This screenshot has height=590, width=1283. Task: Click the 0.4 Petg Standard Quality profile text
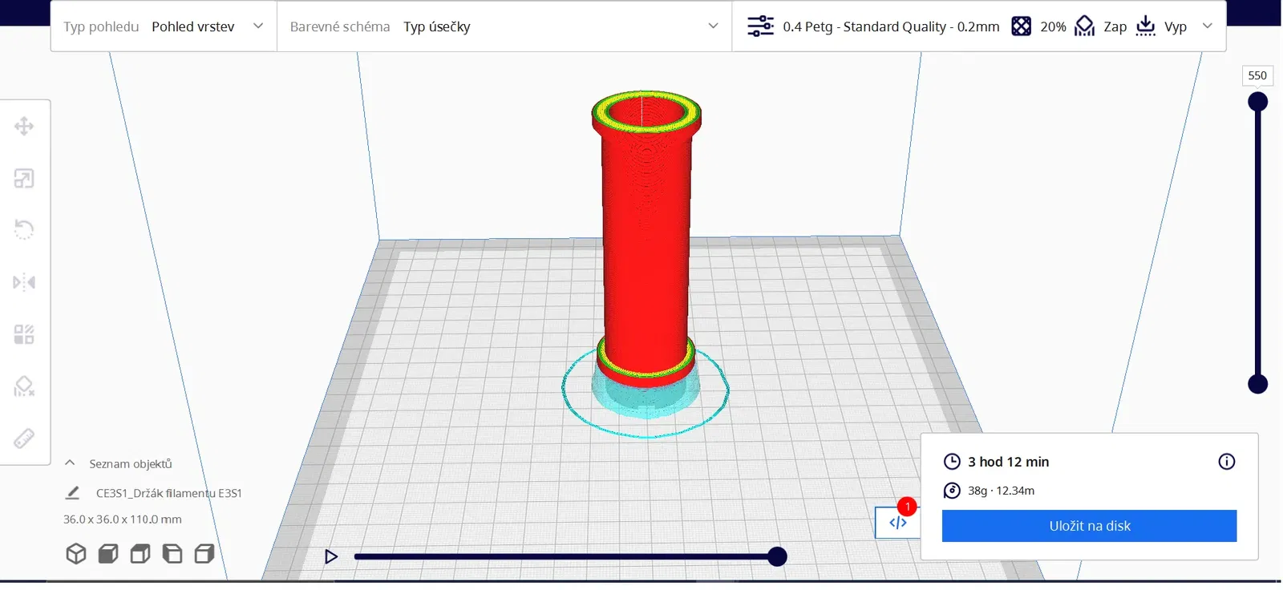pos(891,26)
